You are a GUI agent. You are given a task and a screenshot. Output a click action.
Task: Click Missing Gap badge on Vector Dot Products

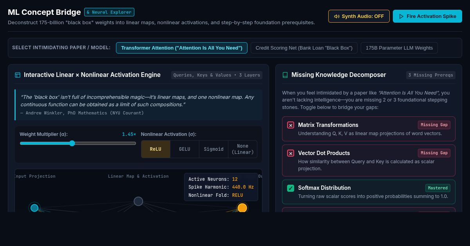[434, 153]
